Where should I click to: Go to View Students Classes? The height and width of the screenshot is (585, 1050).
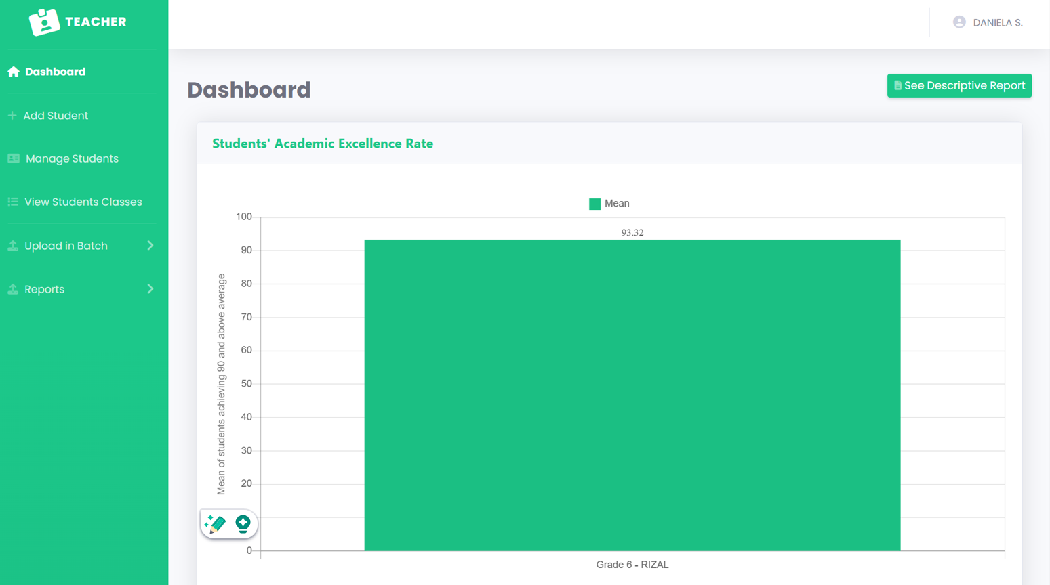(83, 202)
